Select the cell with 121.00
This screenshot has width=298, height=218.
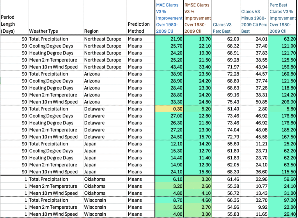pos(282,46)
